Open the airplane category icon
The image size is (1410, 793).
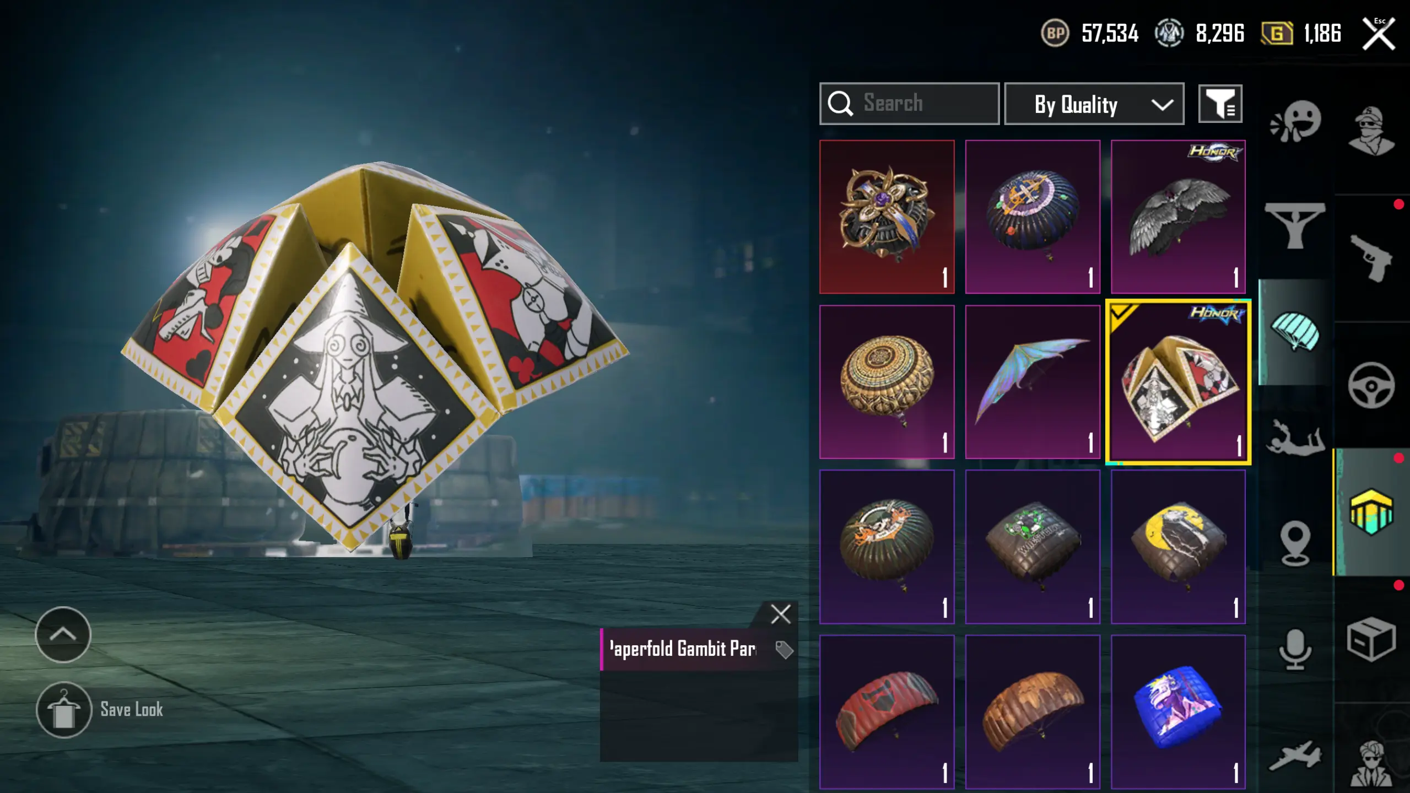tap(1295, 755)
